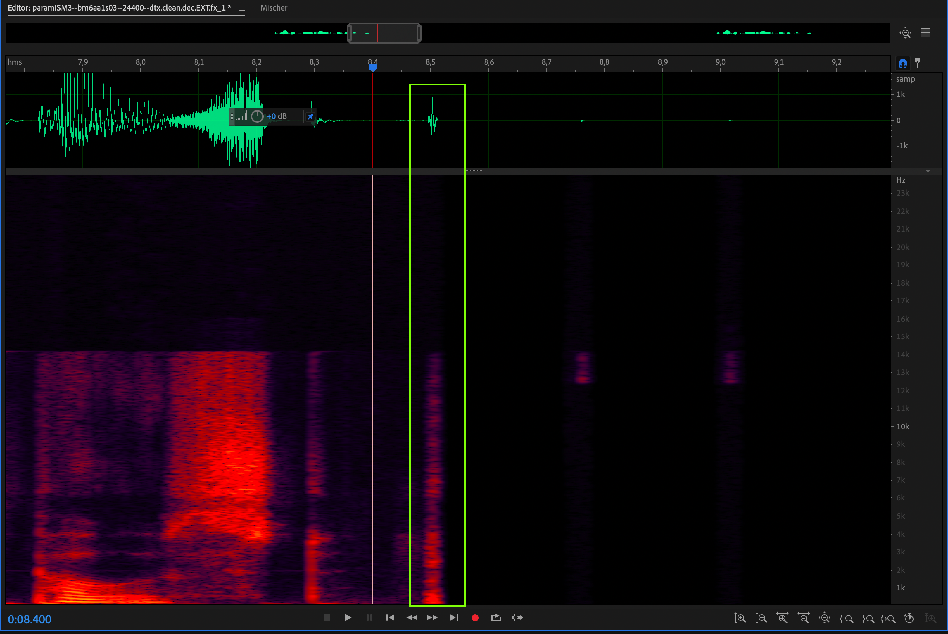Click the Zoom In Amplitude icon
This screenshot has width=948, height=634.
740,618
